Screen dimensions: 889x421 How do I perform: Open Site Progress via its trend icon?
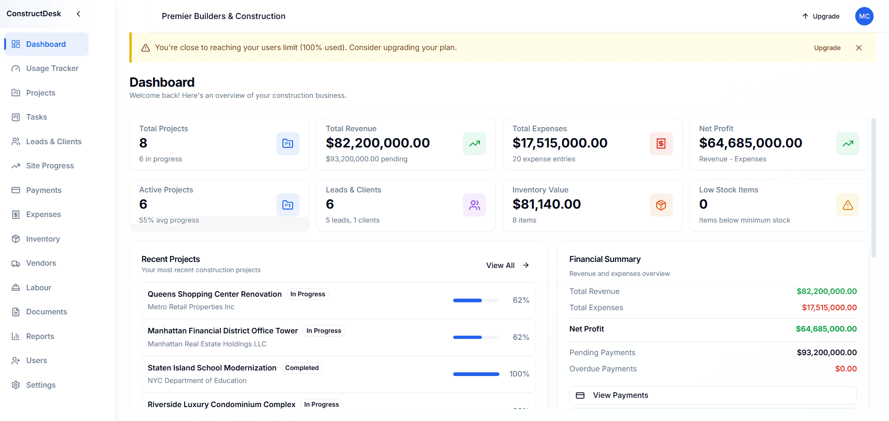click(x=16, y=166)
